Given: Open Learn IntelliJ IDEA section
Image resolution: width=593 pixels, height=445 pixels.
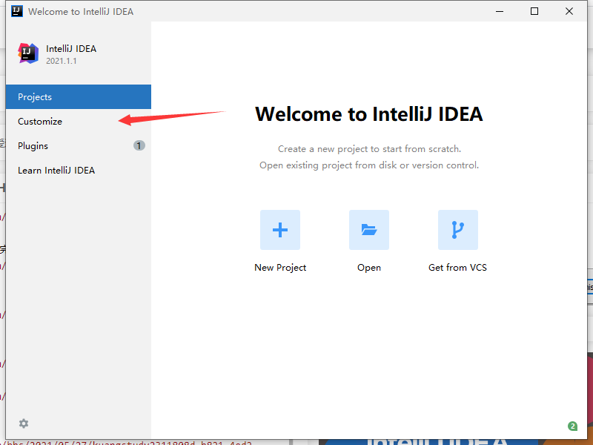Looking at the screenshot, I should pos(79,171).
